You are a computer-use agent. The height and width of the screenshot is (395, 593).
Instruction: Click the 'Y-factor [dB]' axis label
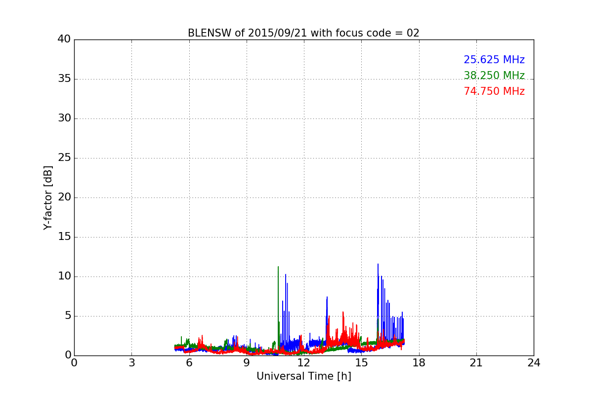48,197
